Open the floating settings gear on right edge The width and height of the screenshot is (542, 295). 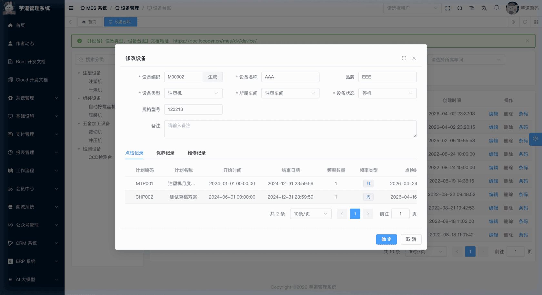535,139
